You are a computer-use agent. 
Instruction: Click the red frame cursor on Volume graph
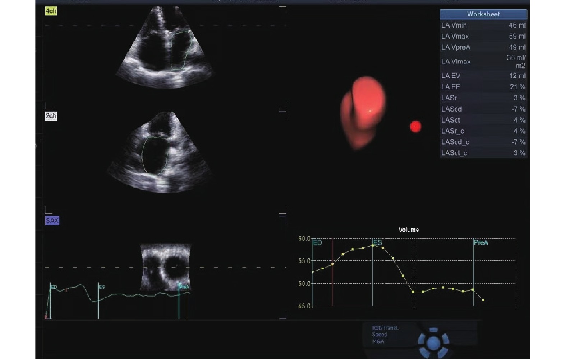coord(333,273)
